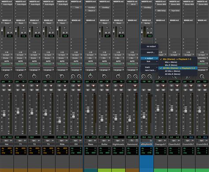Select Alt Mix (Stereo) -> Playback 3-4 output

[x=178, y=68]
